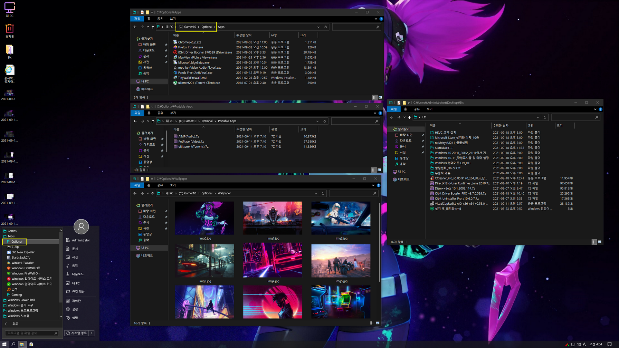Select IObit Driver Booster 870529 installer
The image size is (619, 348).
205,52
